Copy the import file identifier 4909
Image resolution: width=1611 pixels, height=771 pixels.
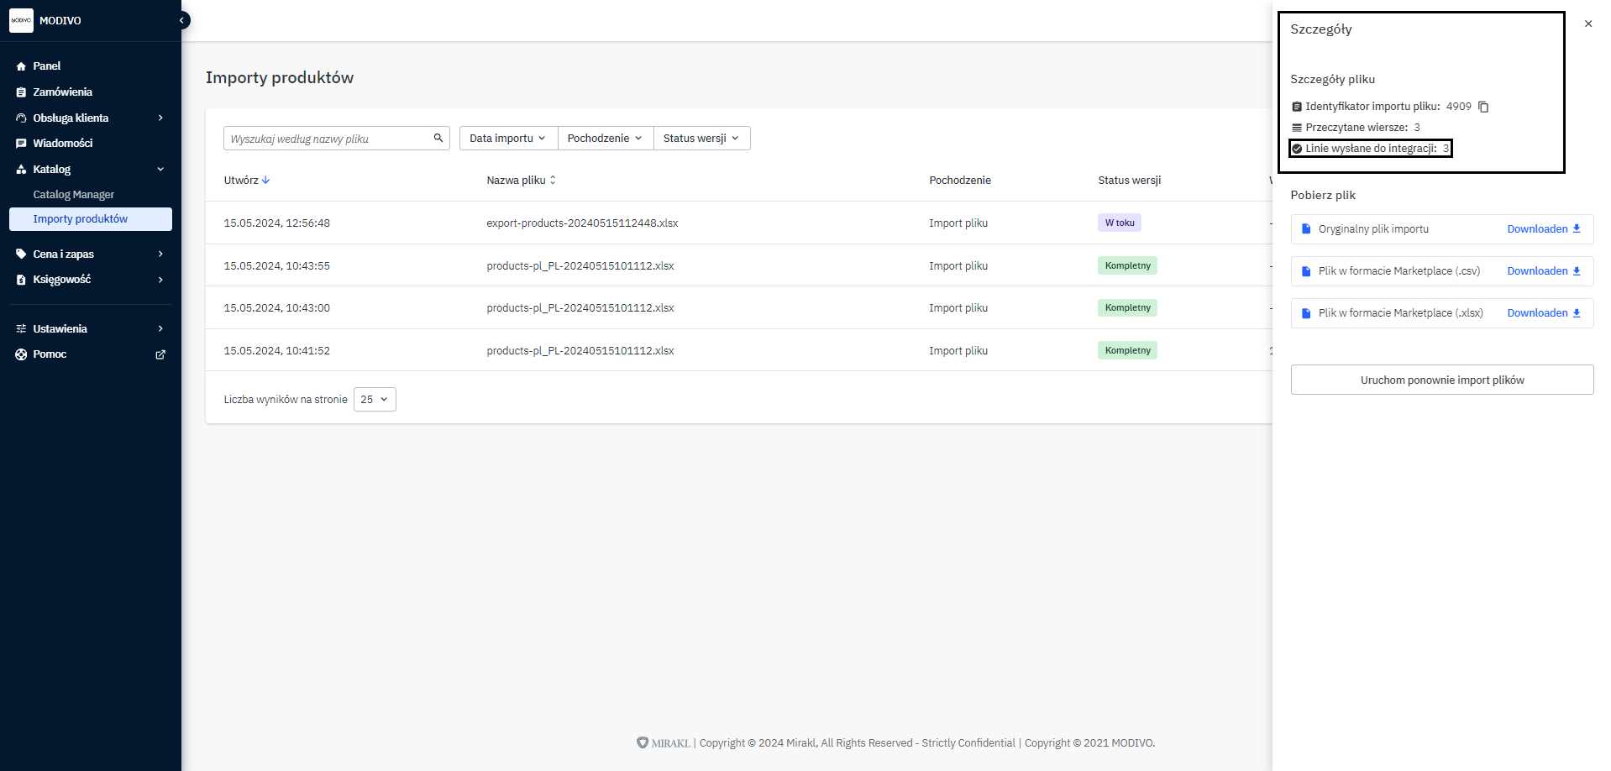pos(1483,107)
